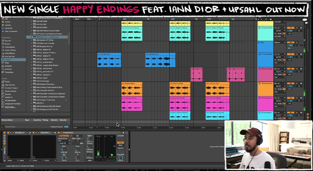Image resolution: width=313 pixels, height=171 pixels.
Task: Jump to the V2 locator
Action: coord(148,19)
